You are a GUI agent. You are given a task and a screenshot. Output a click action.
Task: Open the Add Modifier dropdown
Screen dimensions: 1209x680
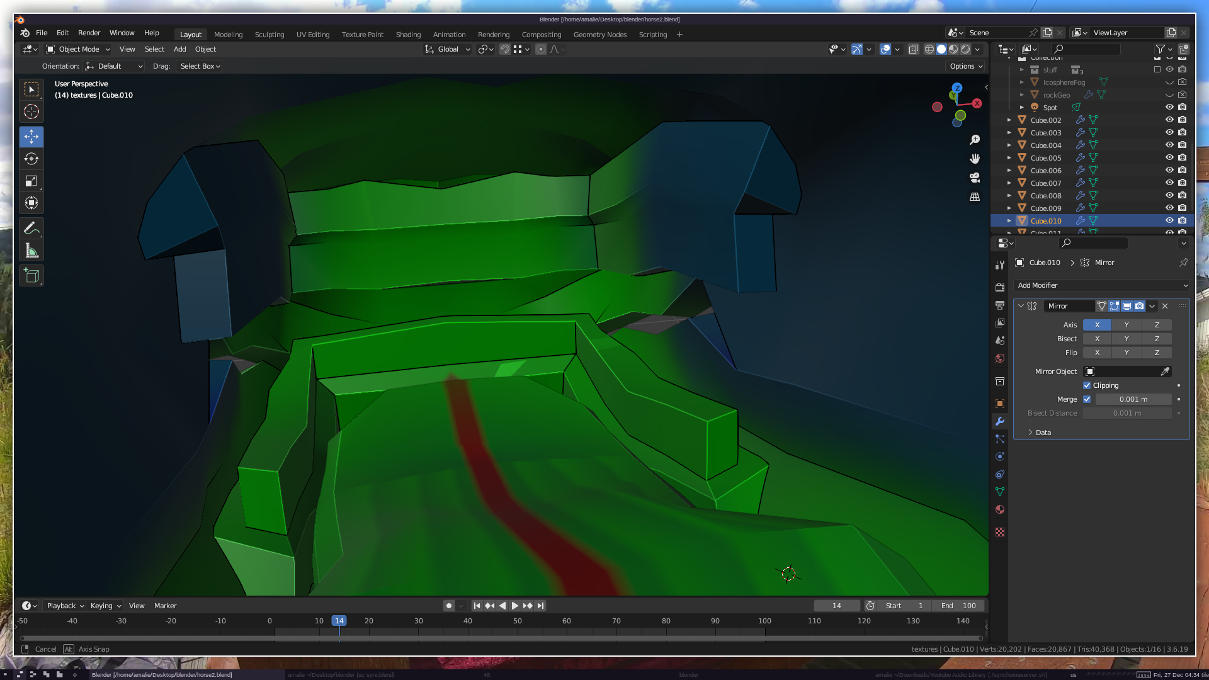pyautogui.click(x=1102, y=285)
